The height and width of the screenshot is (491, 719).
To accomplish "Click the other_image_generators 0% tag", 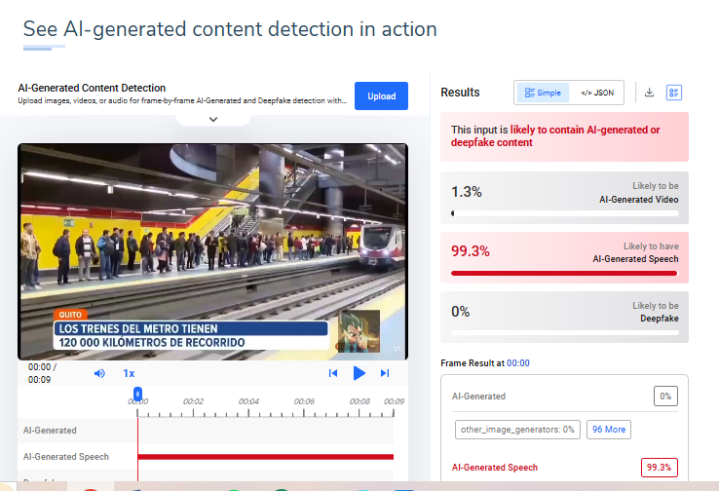I will click(516, 429).
